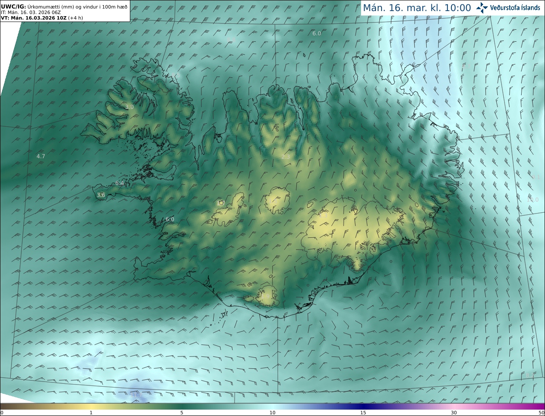Click the 3.0 value on the Westfjords

pyautogui.click(x=129, y=107)
